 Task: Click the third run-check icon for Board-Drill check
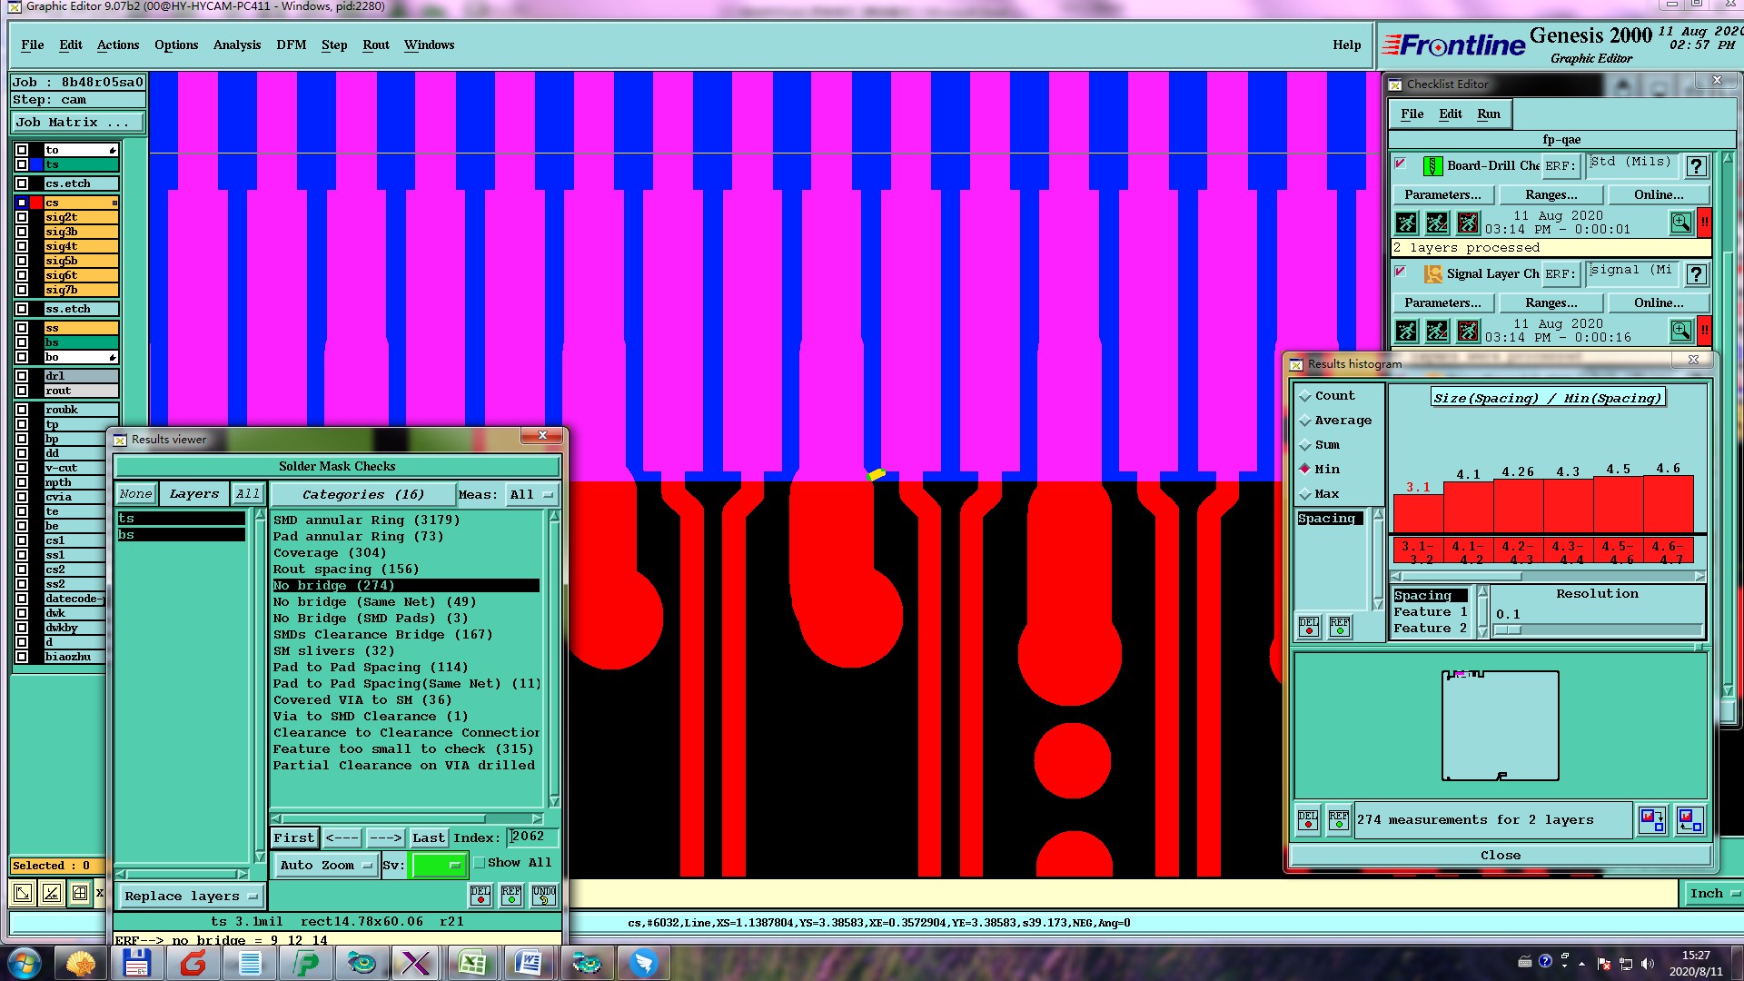click(x=1468, y=223)
